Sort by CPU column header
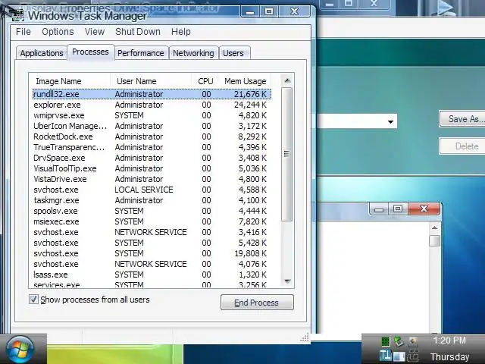Screen dimensions: 485x364 [205, 81]
